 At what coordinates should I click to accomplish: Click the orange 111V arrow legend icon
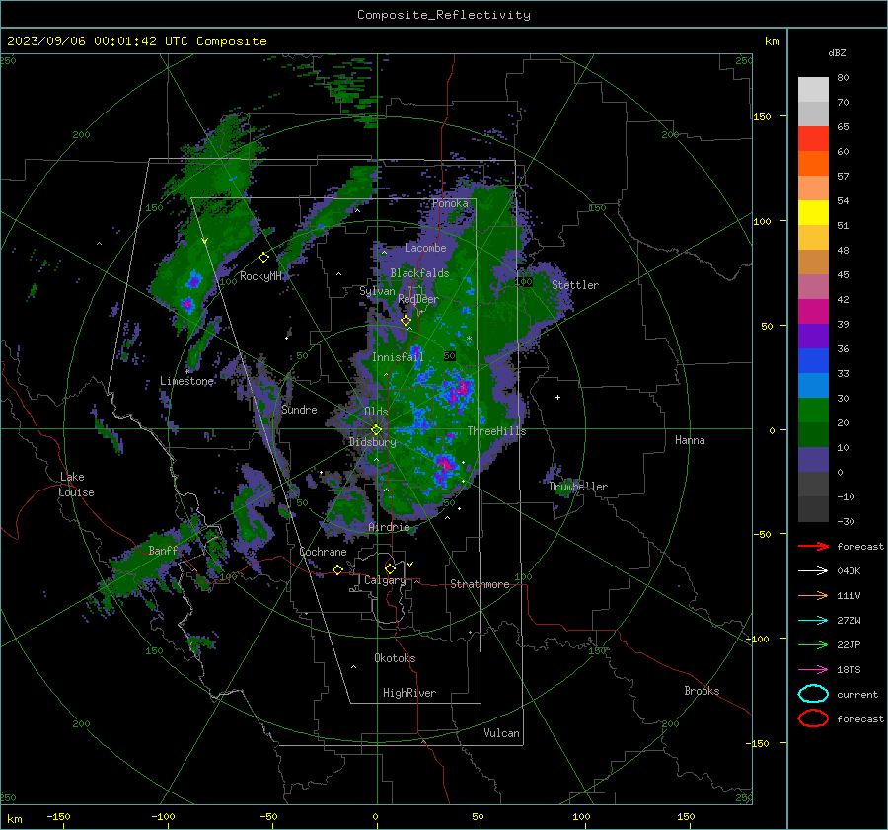point(813,595)
